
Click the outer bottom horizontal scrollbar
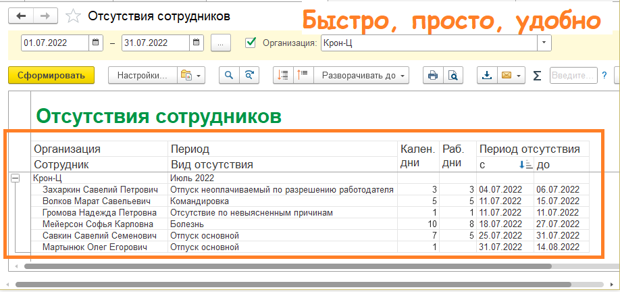pyautogui.click(x=292, y=285)
